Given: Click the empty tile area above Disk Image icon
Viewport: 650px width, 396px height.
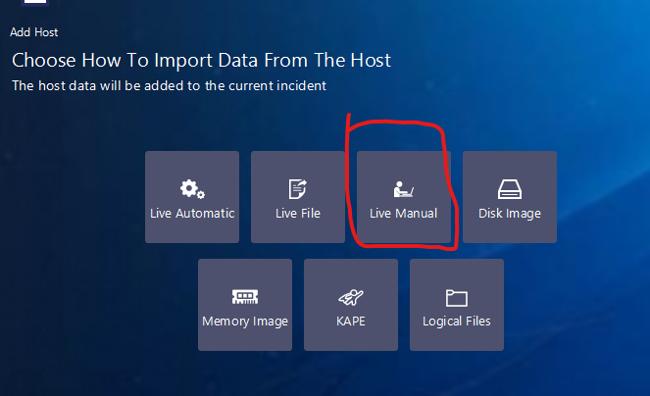Looking at the screenshot, I should [509, 165].
